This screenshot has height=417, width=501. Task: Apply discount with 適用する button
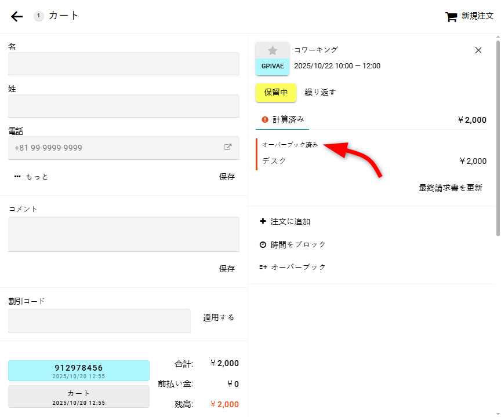219,317
